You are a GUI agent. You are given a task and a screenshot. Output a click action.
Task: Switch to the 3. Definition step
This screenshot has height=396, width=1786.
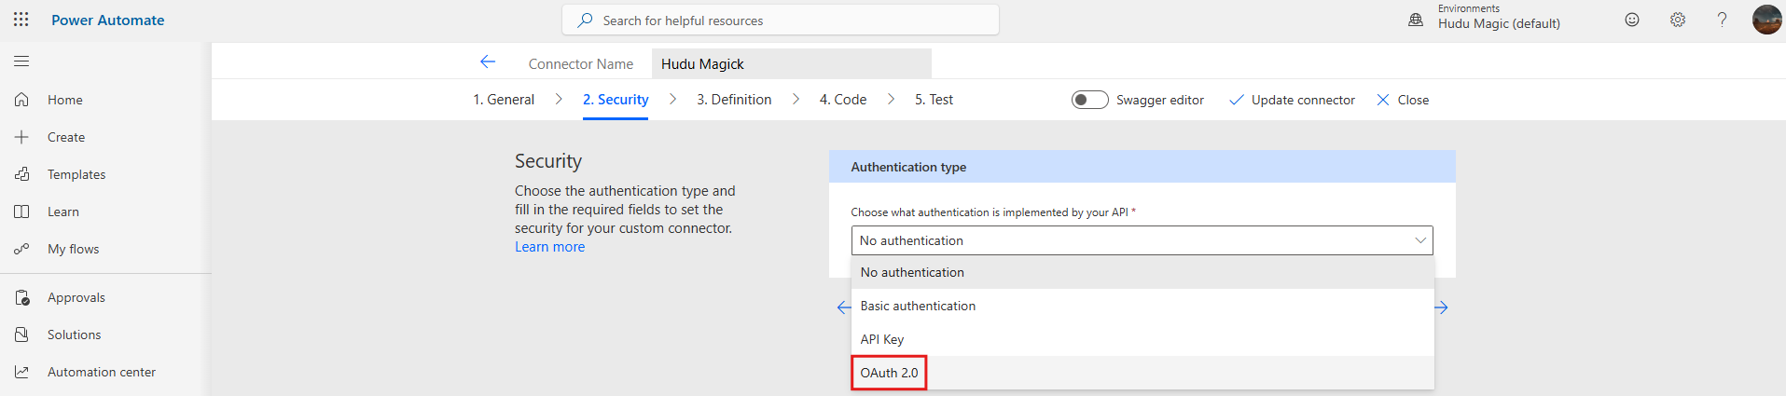coord(734,100)
